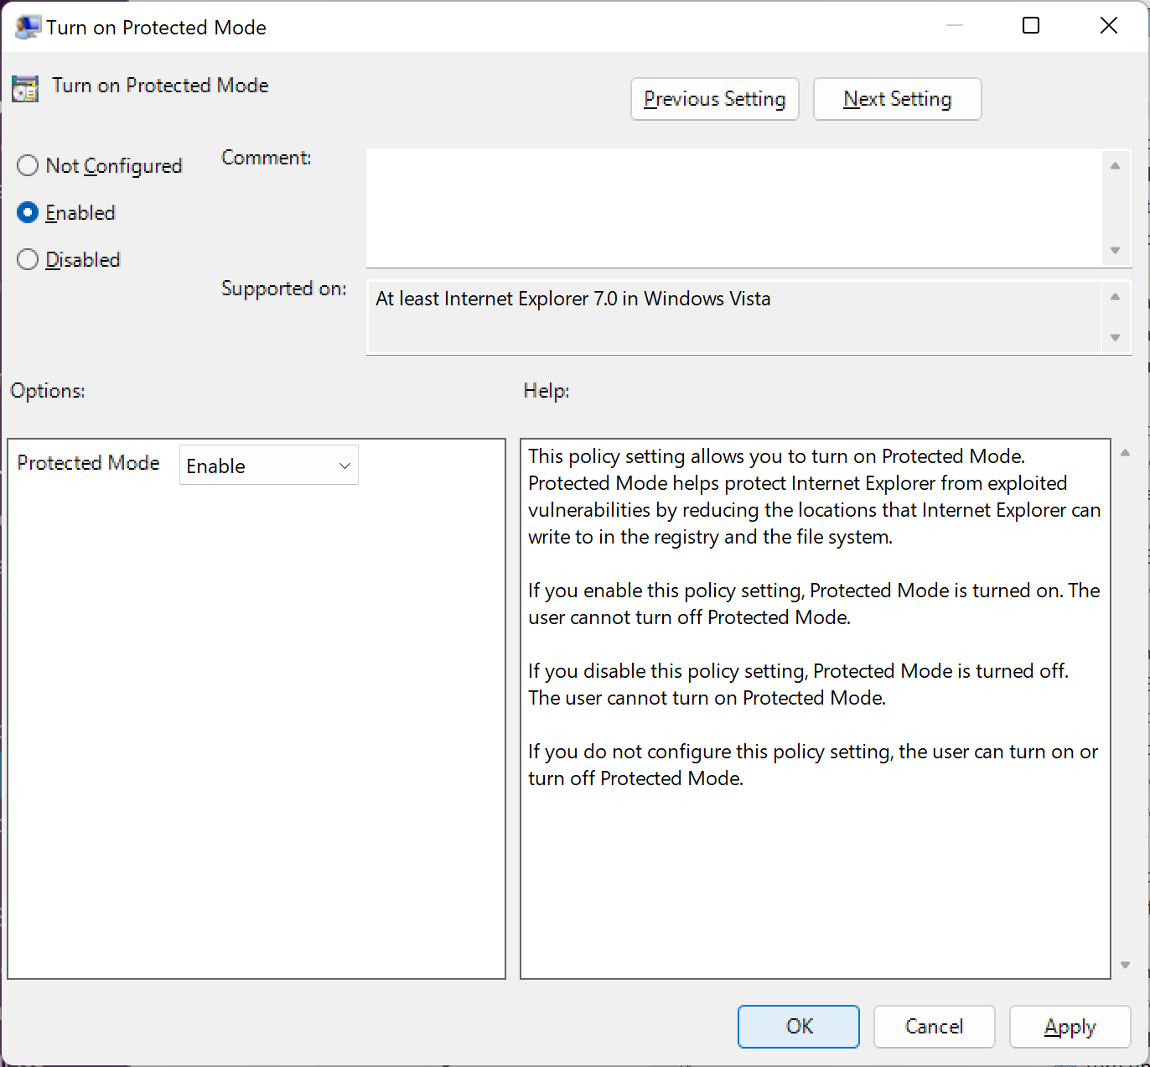Click help text 'user cannot turn off Protected Mode'
The width and height of the screenshot is (1150, 1067).
tap(689, 617)
